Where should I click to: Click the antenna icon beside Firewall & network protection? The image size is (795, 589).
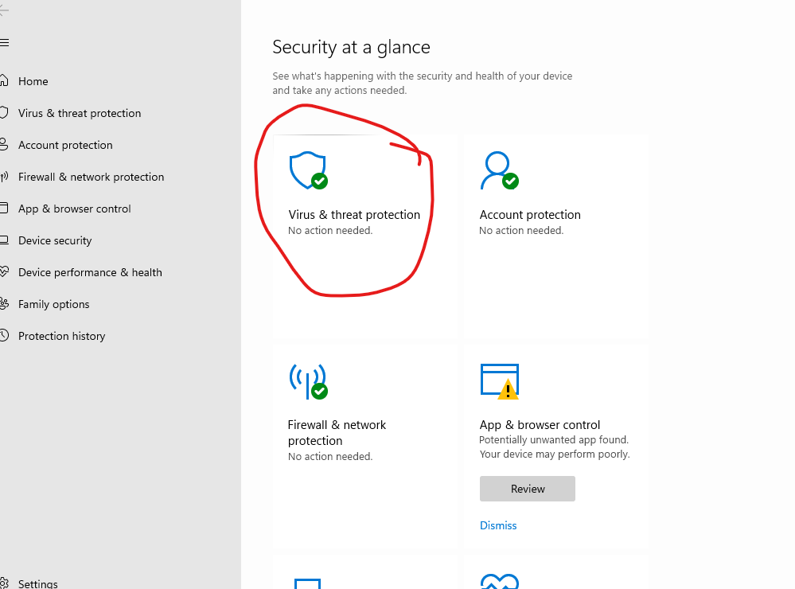pos(4,177)
